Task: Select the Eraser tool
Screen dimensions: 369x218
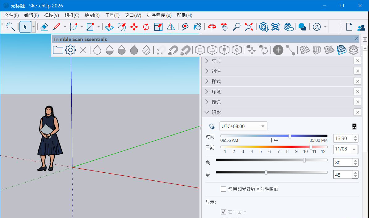Action: tap(44, 27)
